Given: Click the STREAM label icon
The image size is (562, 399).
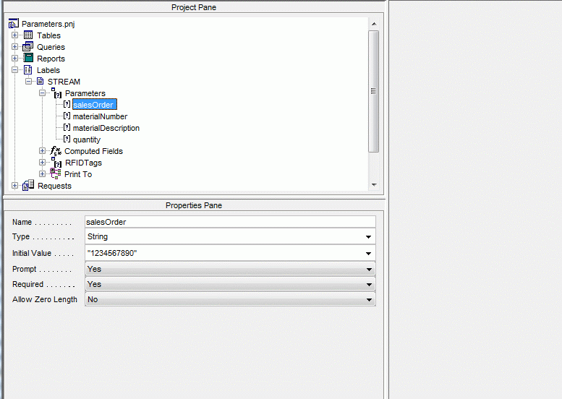Looking at the screenshot, I should coord(41,81).
